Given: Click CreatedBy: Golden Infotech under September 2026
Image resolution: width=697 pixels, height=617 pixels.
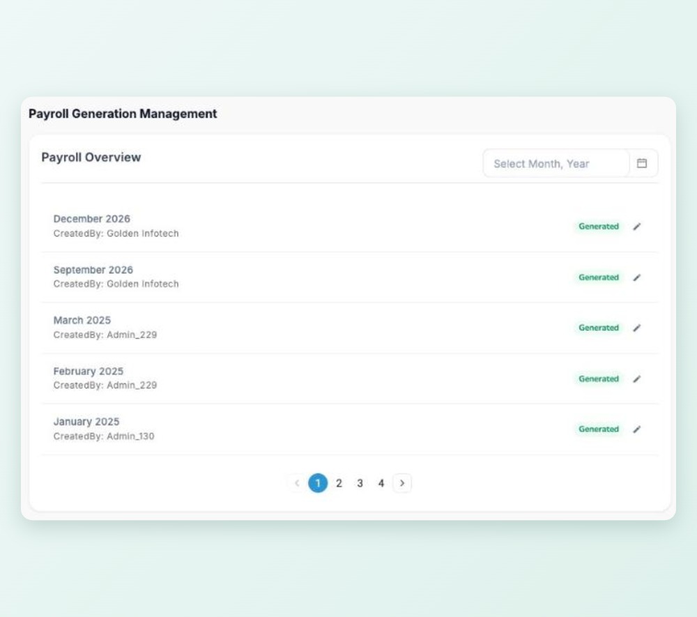Looking at the screenshot, I should coord(116,284).
